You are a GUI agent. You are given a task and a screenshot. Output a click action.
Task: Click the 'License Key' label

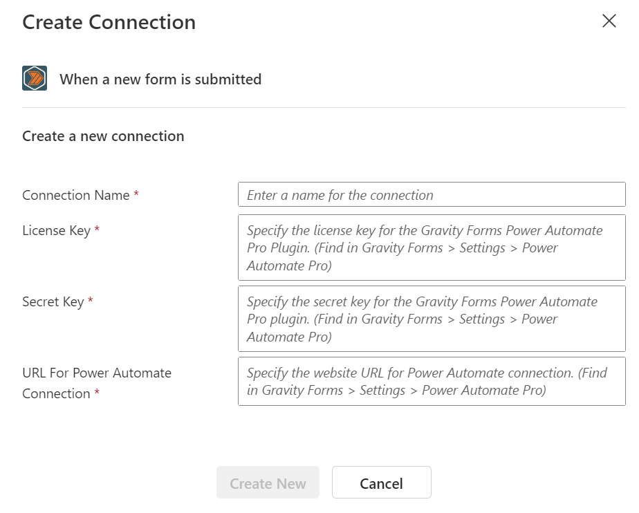point(56,231)
